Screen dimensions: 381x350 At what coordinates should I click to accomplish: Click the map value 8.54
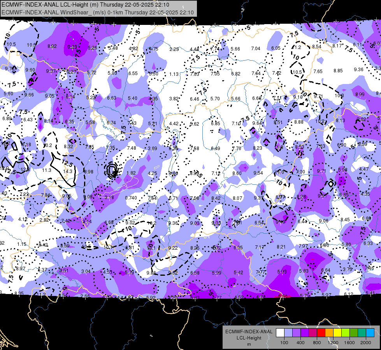point(317,46)
